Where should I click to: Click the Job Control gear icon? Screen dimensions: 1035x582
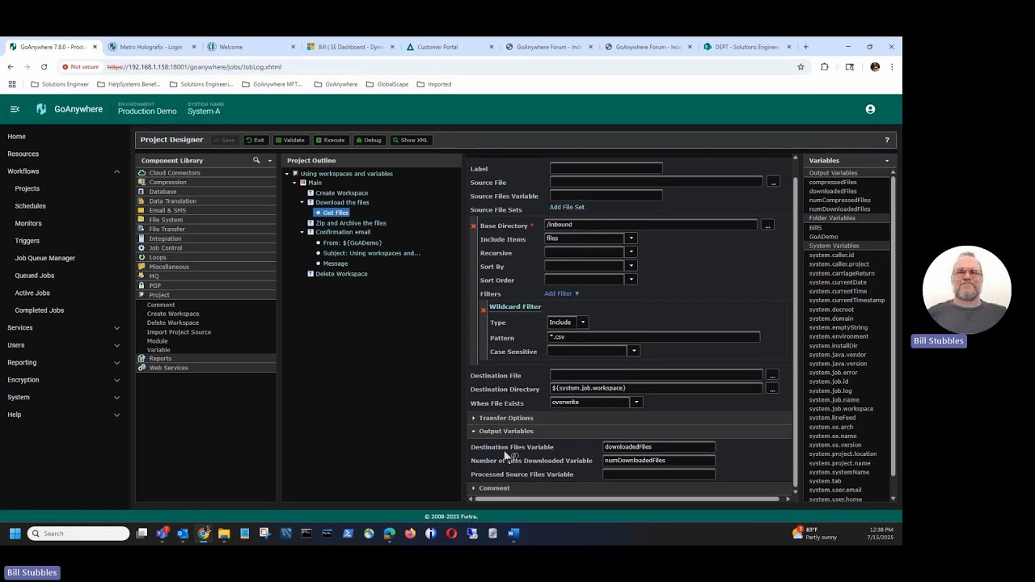142,247
